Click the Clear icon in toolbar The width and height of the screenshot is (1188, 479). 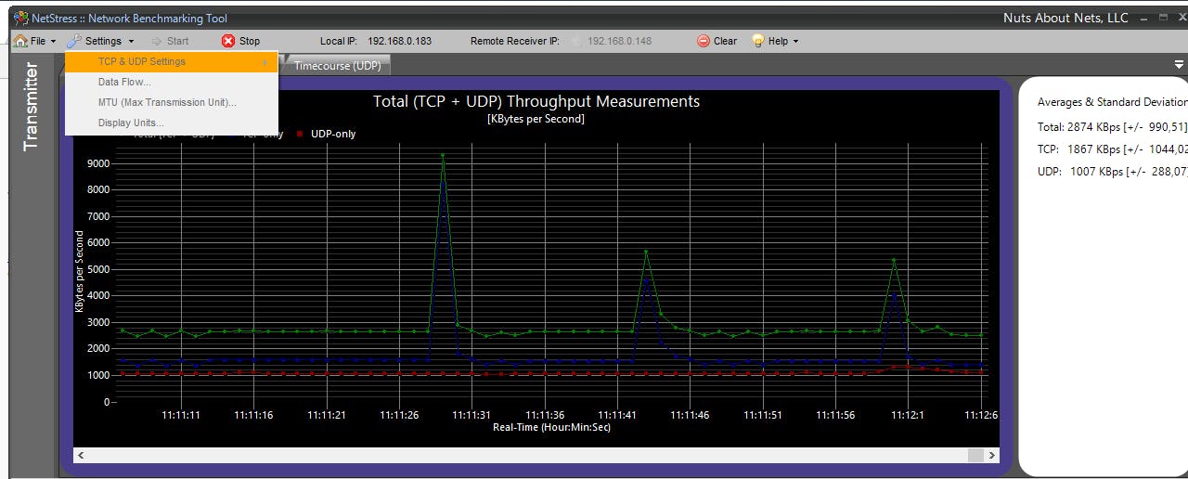click(704, 41)
